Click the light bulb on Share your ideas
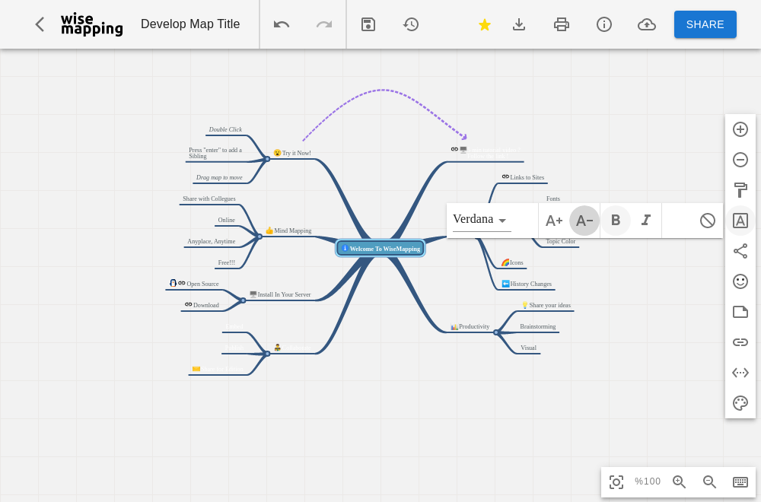This screenshot has height=502, width=761. (524, 305)
